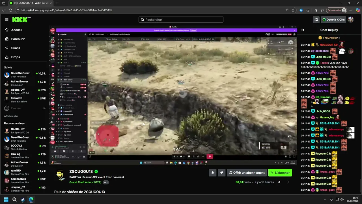
Task: Click the Rechercher search field
Action: 181,20
